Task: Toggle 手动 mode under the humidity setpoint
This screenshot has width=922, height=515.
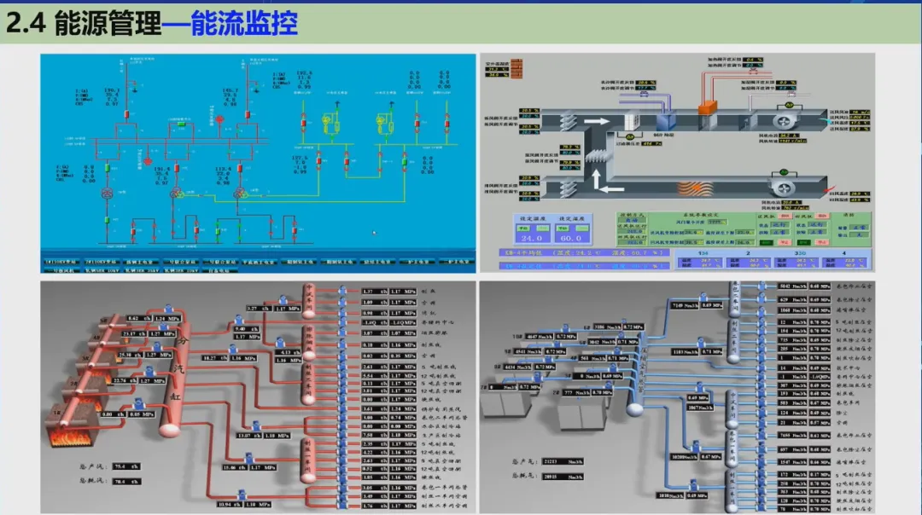Action: (x=563, y=229)
